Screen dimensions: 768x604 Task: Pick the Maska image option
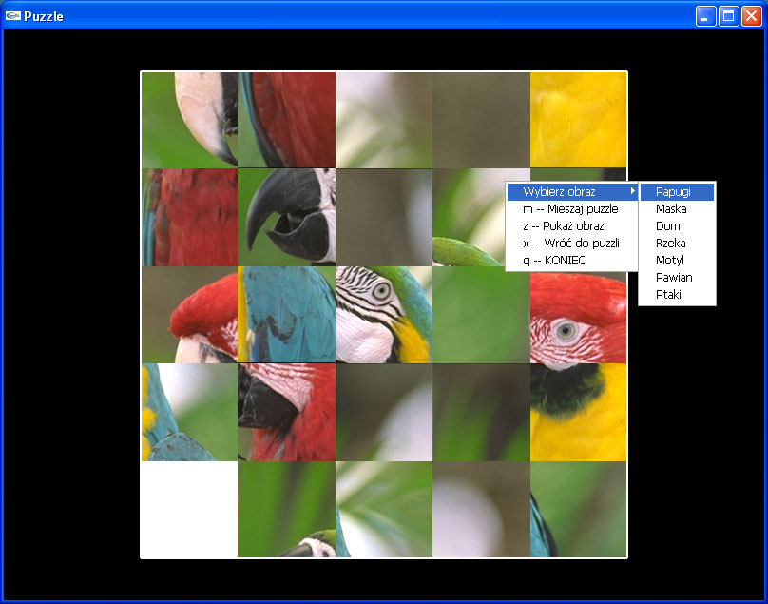click(x=677, y=209)
